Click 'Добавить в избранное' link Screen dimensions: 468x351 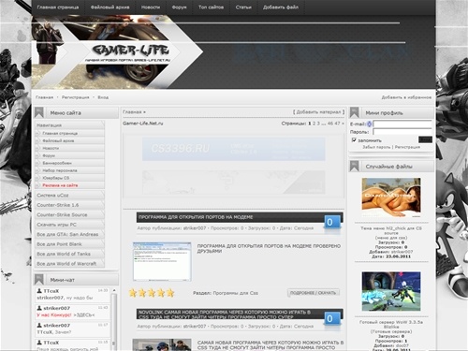406,97
